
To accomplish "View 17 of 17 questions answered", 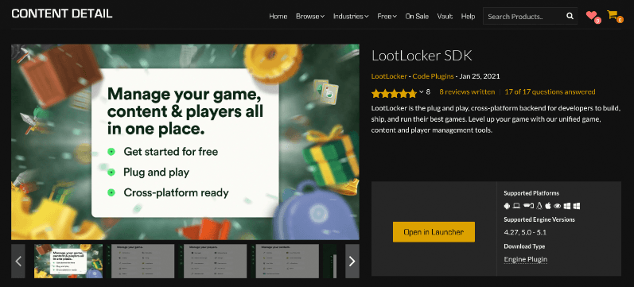I will pos(550,91).
